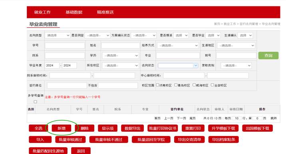Click the 批量匹配回生源地 button
Viewport: 286px width, 154px height.
48,151
